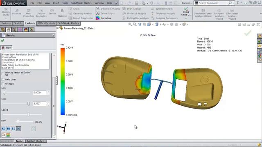Click Zoom to Area icon in viewport toolbar
Screen dimensions: 262x147
tap(135, 24)
